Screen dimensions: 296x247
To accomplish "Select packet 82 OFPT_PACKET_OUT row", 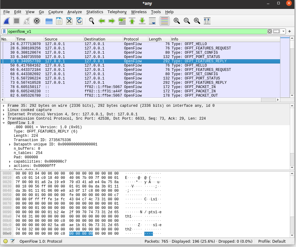I will pos(140,95).
